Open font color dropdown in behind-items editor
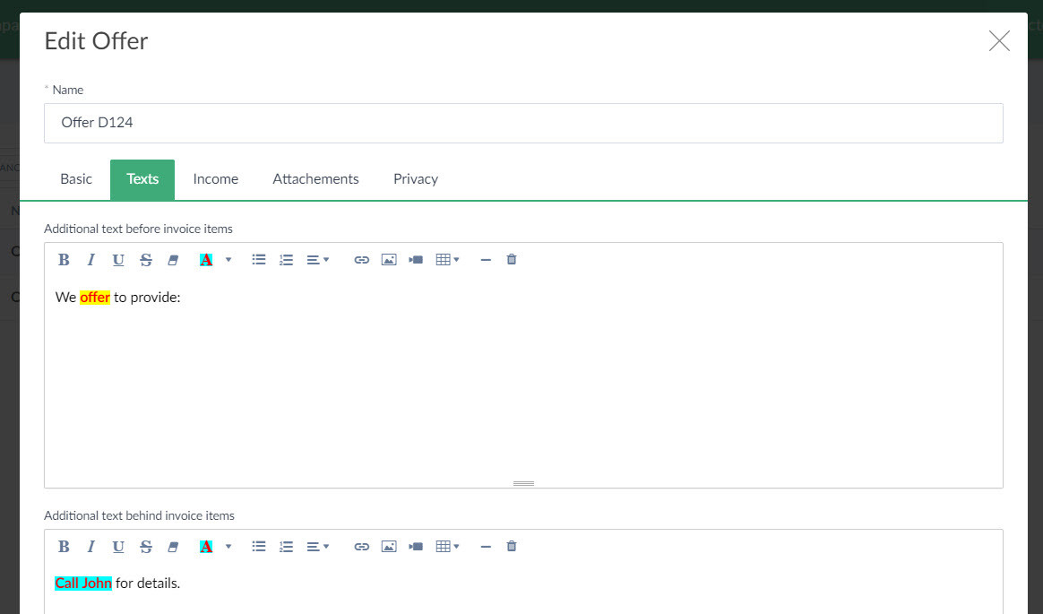The image size is (1043, 614). (x=228, y=546)
